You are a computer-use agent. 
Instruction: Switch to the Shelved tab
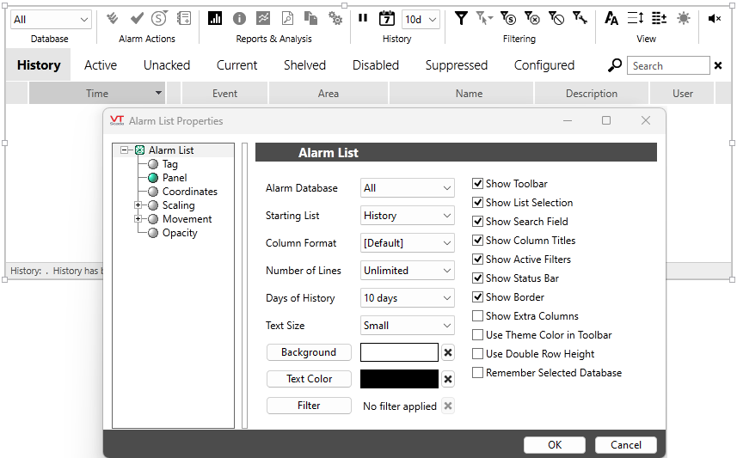click(x=304, y=65)
